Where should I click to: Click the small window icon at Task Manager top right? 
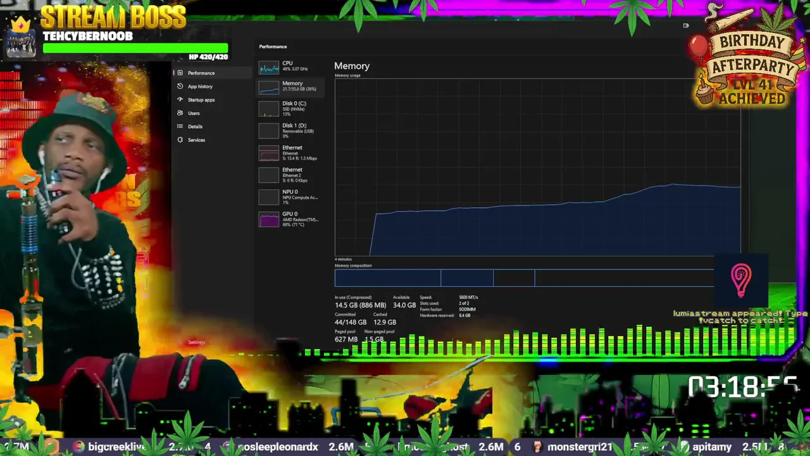[686, 25]
